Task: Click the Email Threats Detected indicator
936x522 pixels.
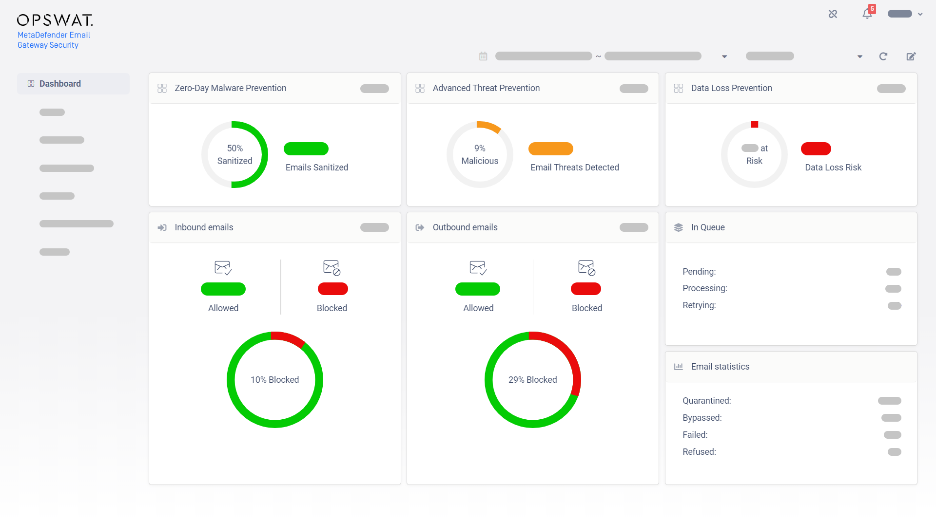Action: point(551,149)
